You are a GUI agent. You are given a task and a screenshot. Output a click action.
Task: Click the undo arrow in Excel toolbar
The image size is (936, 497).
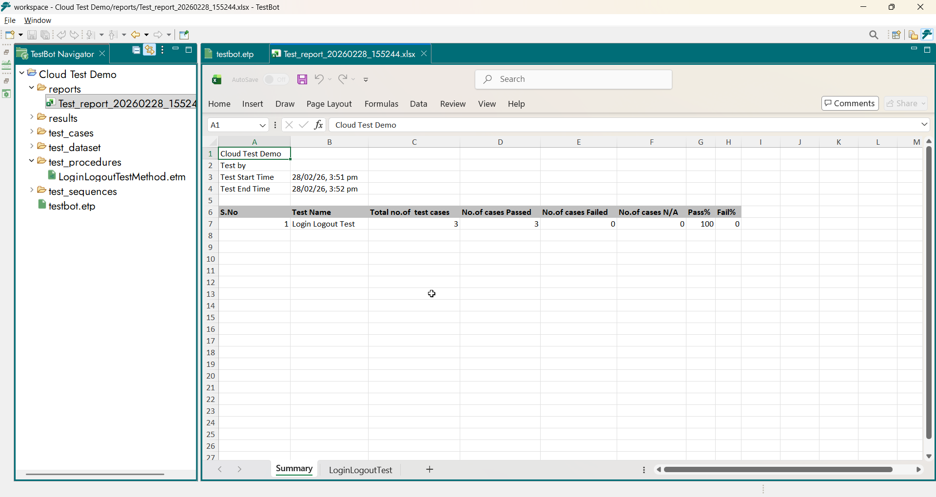319,79
